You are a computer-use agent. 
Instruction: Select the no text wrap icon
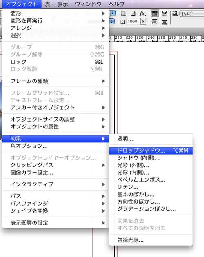click(155, 13)
